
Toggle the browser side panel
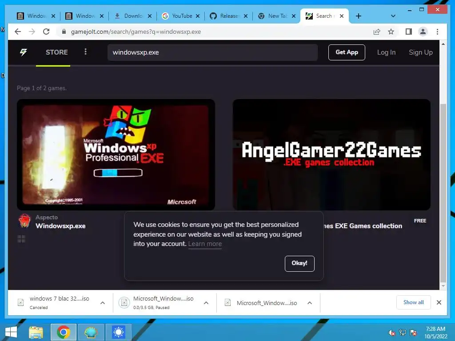(409, 32)
